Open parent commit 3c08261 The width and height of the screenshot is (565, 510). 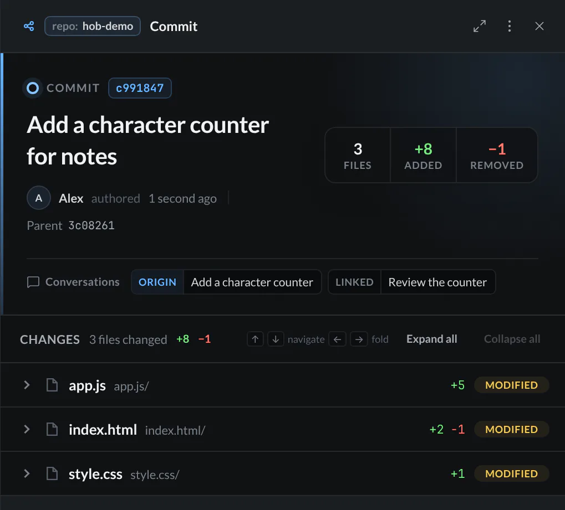click(91, 226)
